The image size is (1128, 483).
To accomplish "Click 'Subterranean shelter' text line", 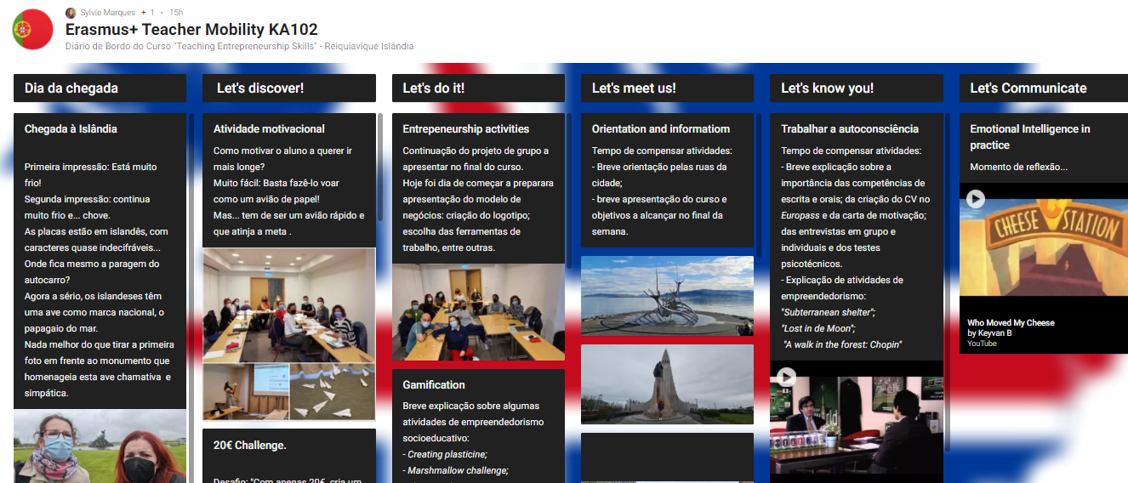I will point(829,312).
